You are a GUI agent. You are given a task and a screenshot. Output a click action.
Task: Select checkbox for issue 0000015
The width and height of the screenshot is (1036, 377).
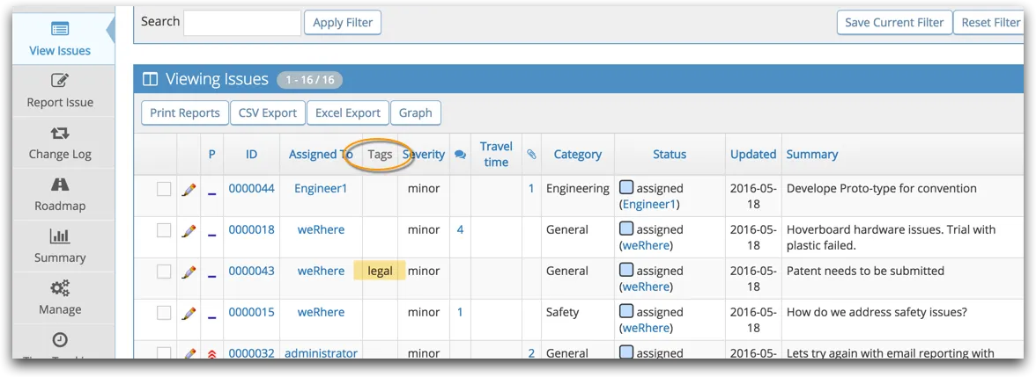pos(164,313)
